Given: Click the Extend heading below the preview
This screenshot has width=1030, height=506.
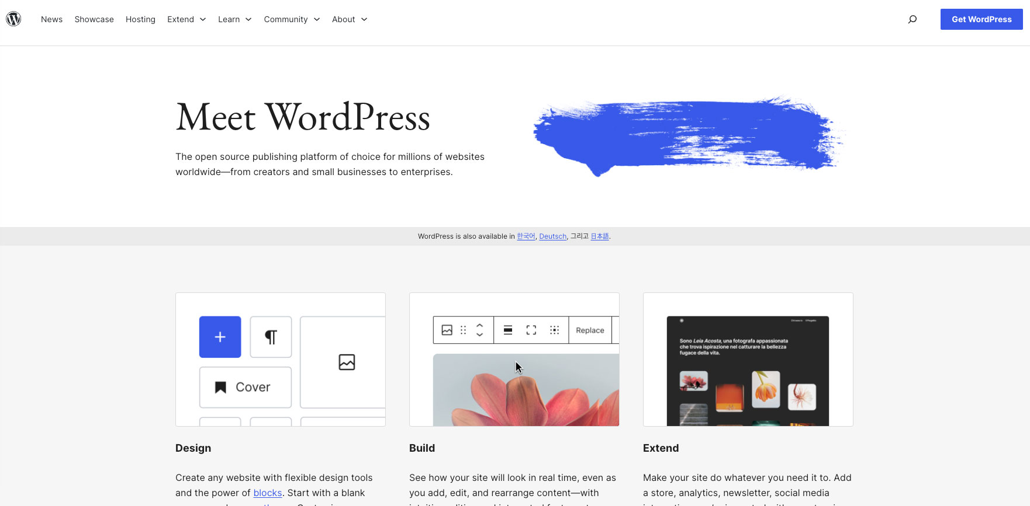Looking at the screenshot, I should (x=661, y=448).
